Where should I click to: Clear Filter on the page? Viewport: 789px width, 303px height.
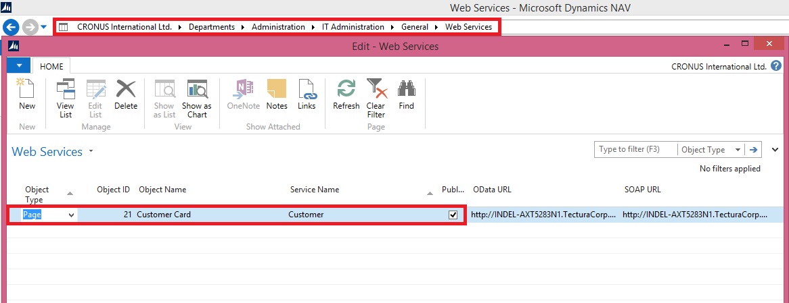tap(376, 99)
